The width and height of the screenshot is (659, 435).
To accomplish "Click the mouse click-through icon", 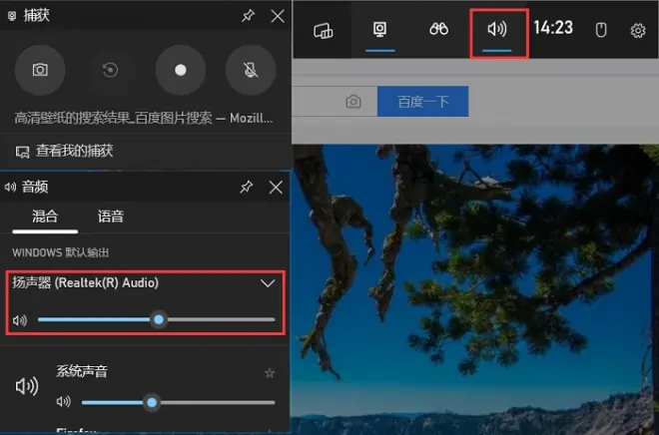I will coord(601,30).
